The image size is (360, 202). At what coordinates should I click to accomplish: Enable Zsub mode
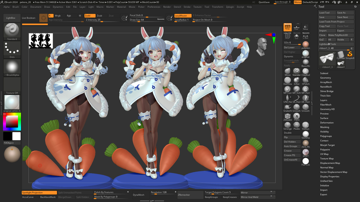pyautogui.click(x=100, y=16)
